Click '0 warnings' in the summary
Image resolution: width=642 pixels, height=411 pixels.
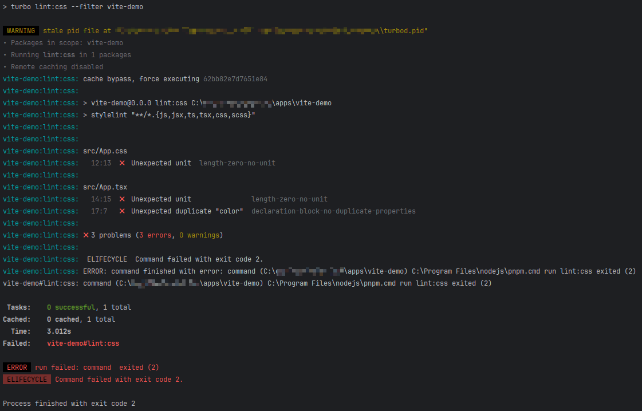point(199,235)
